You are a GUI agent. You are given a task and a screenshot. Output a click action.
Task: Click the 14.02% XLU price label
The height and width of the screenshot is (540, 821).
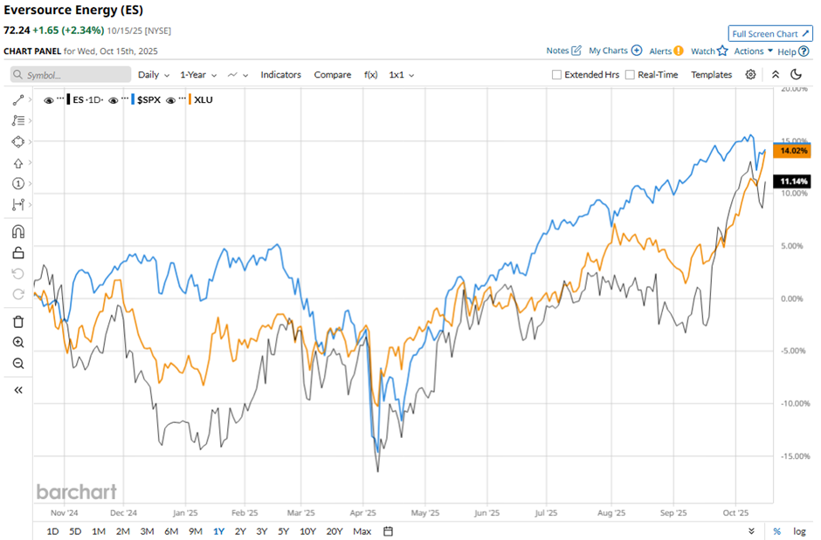click(x=791, y=151)
